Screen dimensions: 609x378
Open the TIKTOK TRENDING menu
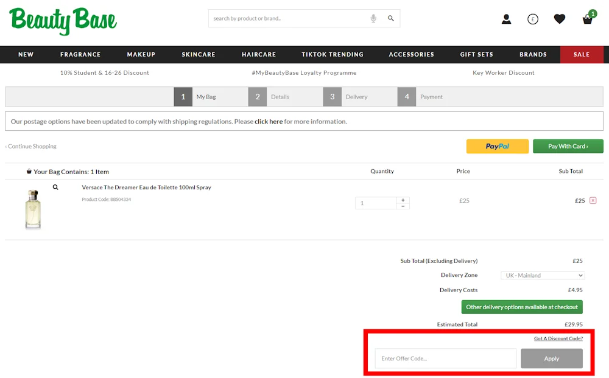333,54
